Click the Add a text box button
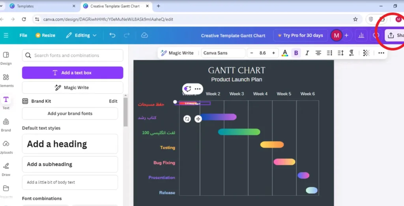404x206 pixels. (x=73, y=73)
